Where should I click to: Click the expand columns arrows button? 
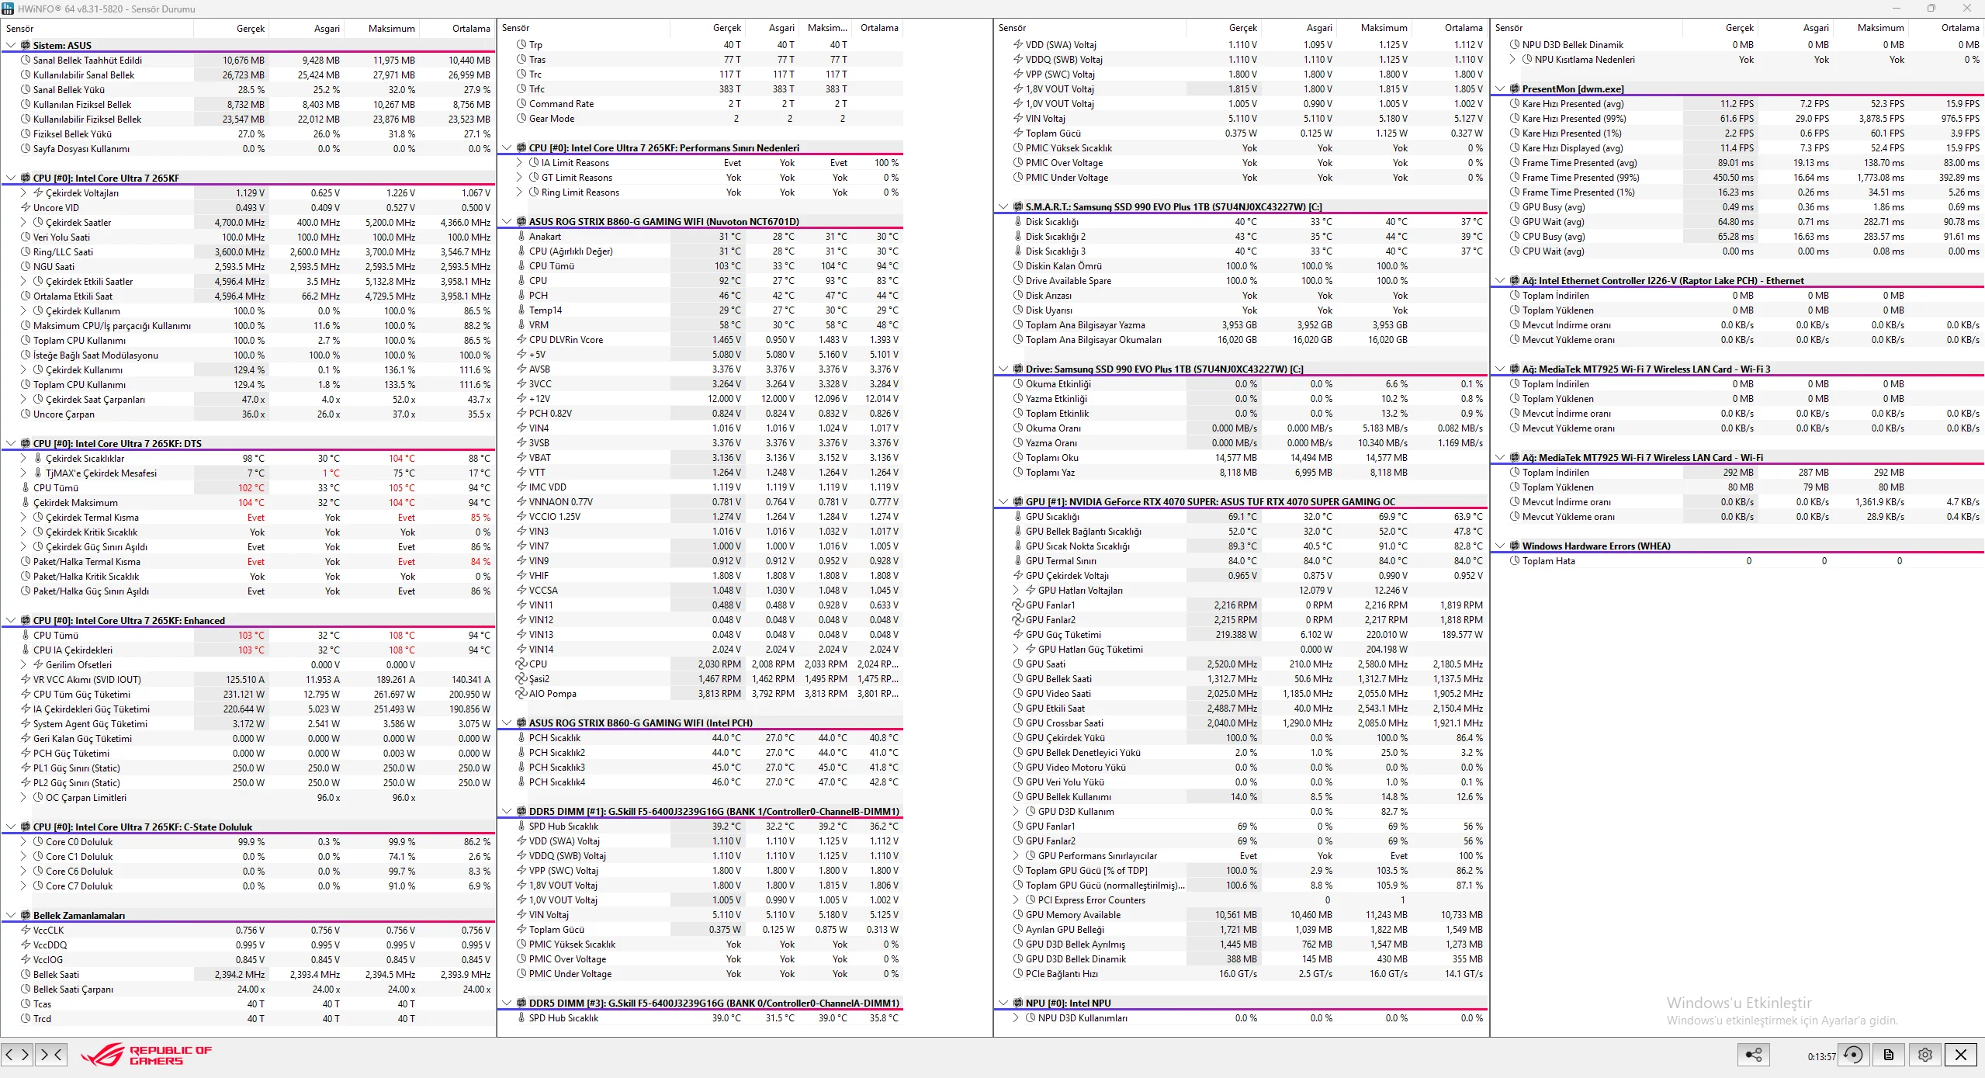(17, 1054)
